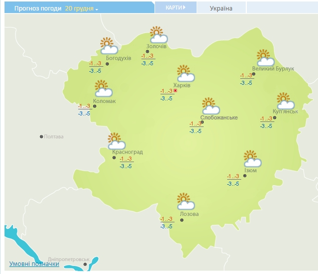318x274 pixels.
Task: Click the weather icon above Куп'янськ
Action: pyautogui.click(x=285, y=101)
